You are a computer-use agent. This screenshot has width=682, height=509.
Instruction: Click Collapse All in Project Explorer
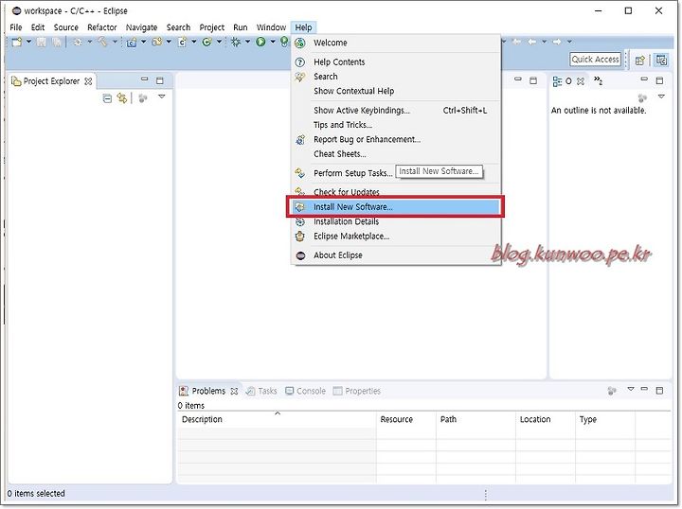(x=107, y=98)
